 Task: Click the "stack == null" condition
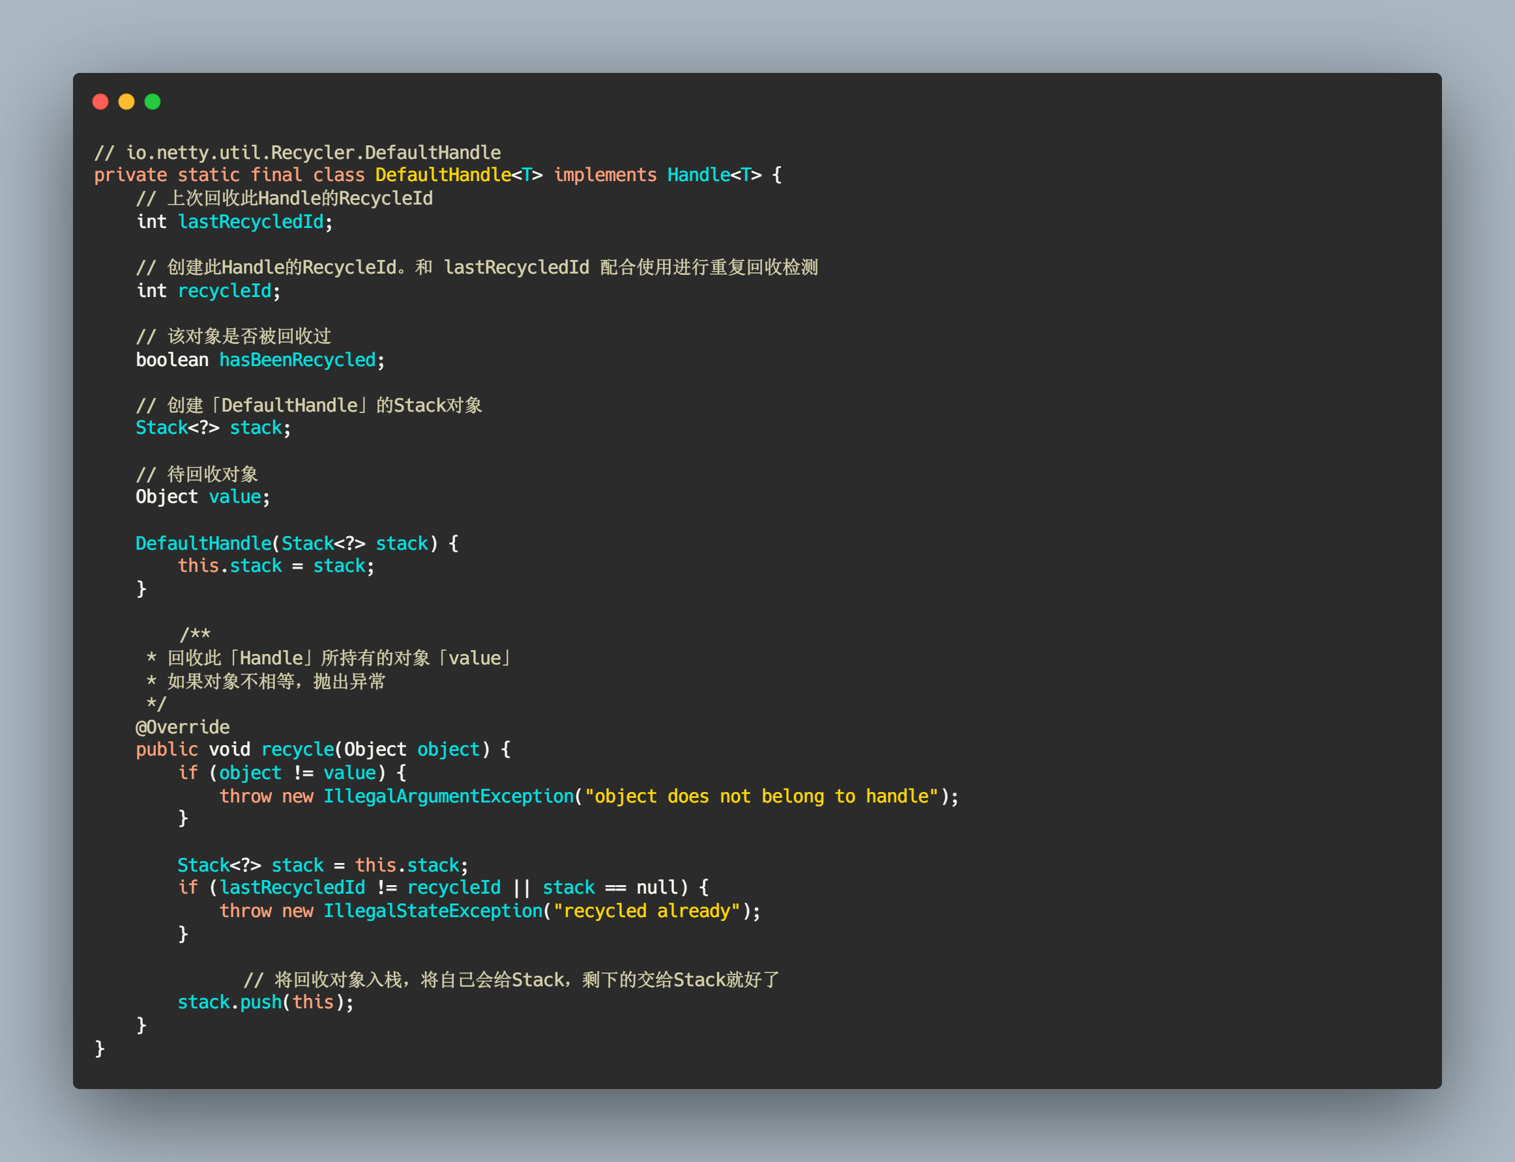[x=611, y=887]
